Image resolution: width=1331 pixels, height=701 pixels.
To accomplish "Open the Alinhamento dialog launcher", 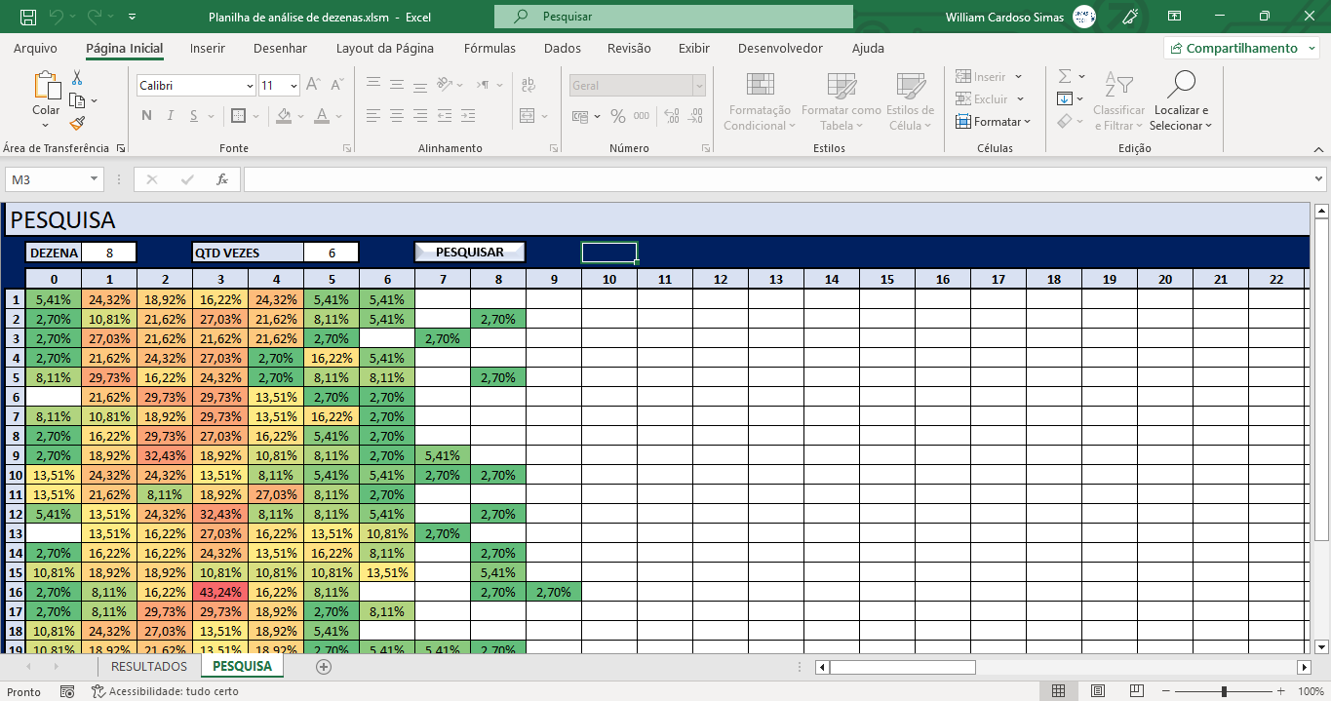I will (x=554, y=148).
